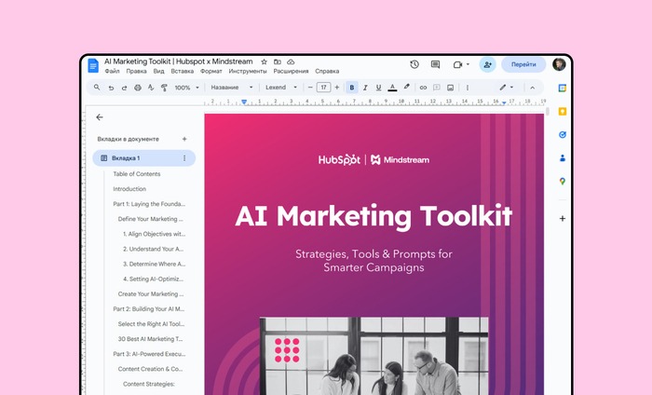Open the version history clock icon
652x395 pixels.
pos(414,64)
